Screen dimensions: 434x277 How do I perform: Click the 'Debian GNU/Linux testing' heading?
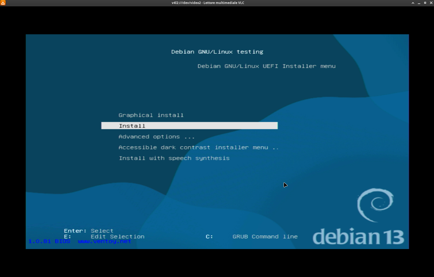pos(217,52)
